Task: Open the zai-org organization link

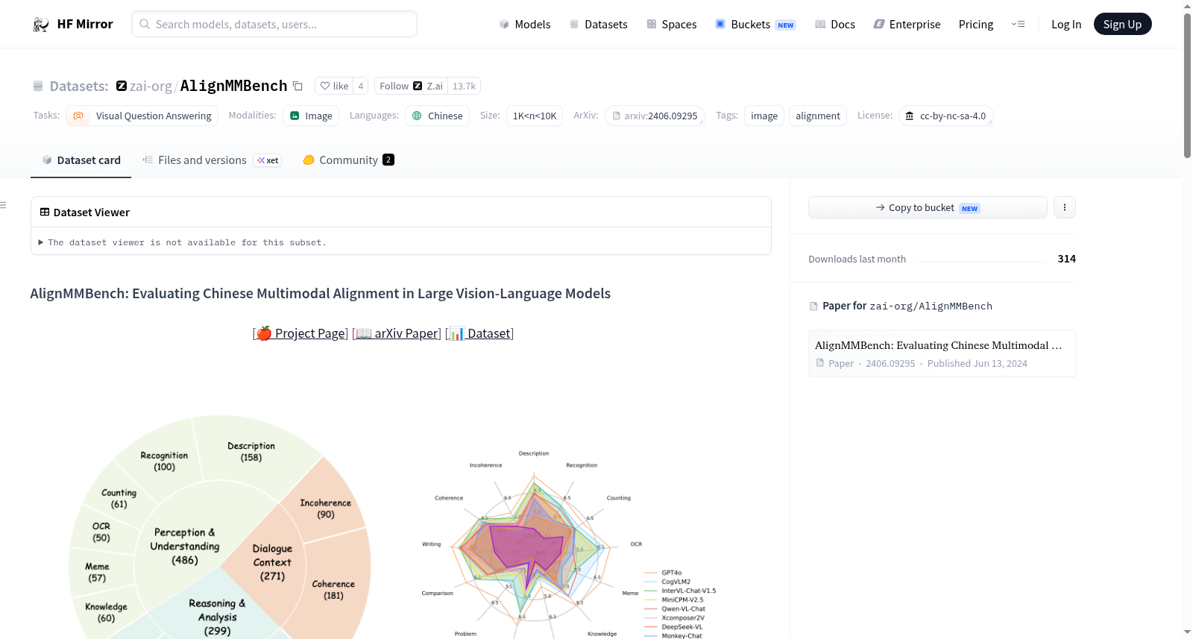Action: pos(151,86)
